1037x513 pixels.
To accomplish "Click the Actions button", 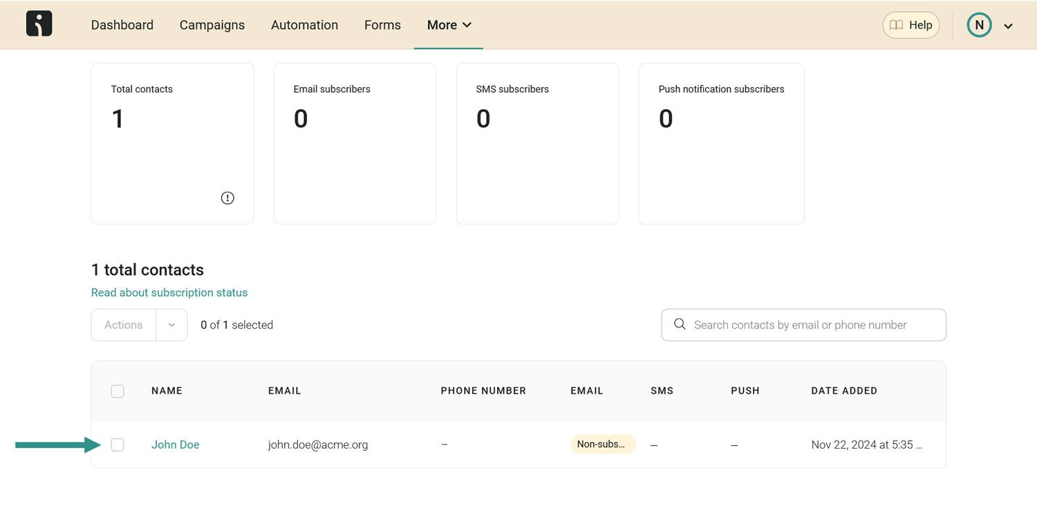I will click(x=124, y=325).
